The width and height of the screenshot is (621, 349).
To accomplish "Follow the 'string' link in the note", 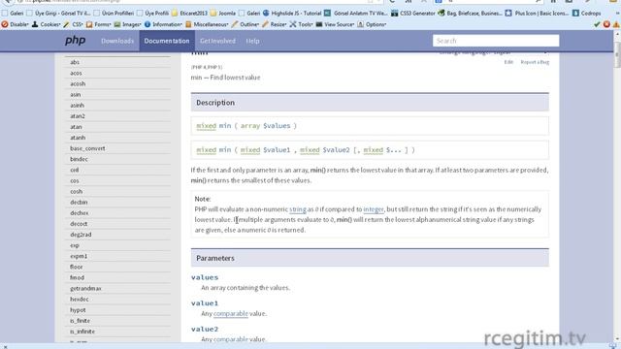I will (298, 209).
